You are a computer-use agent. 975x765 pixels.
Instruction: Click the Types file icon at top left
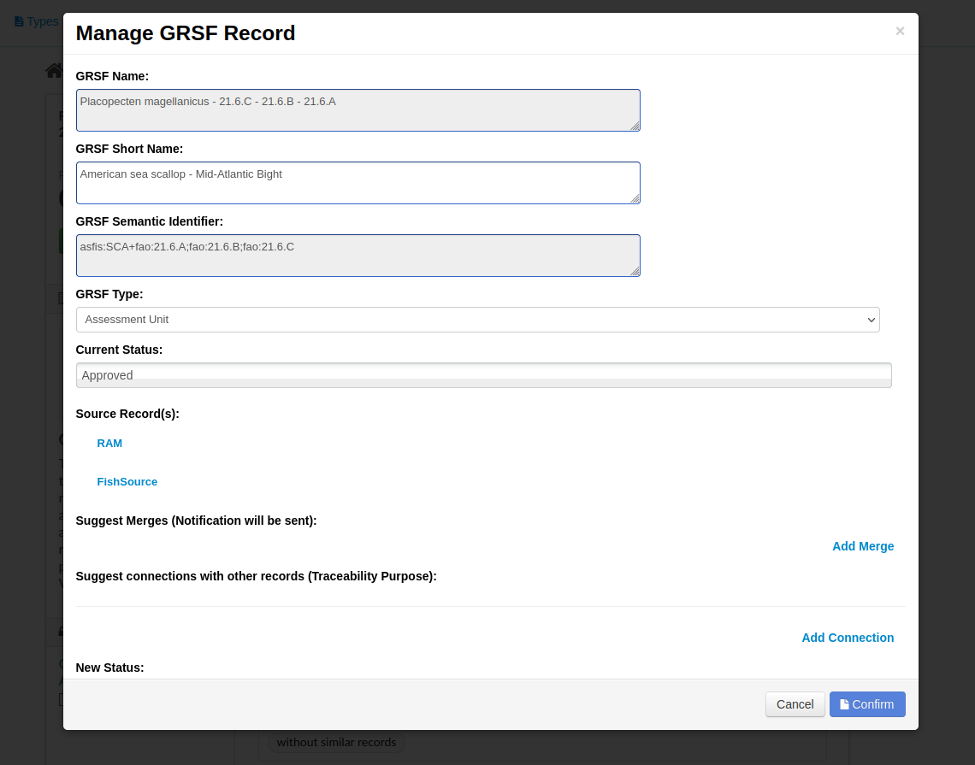19,21
